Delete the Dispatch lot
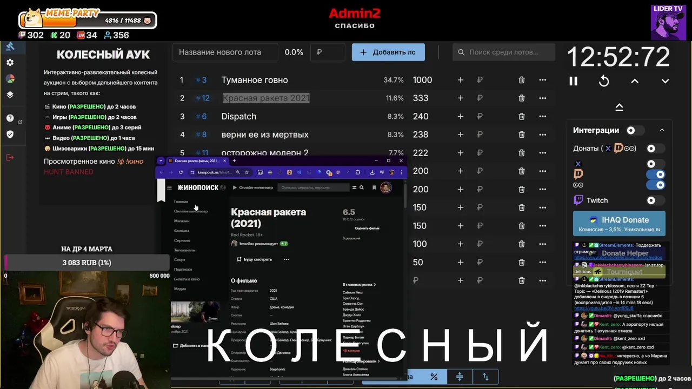This screenshot has width=692, height=389. pos(521,116)
